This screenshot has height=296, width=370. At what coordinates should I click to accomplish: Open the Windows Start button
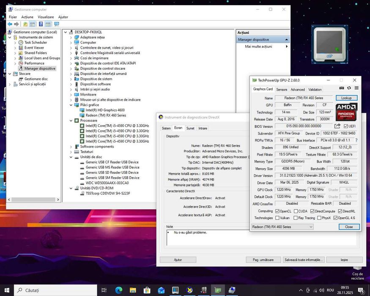(7, 290)
